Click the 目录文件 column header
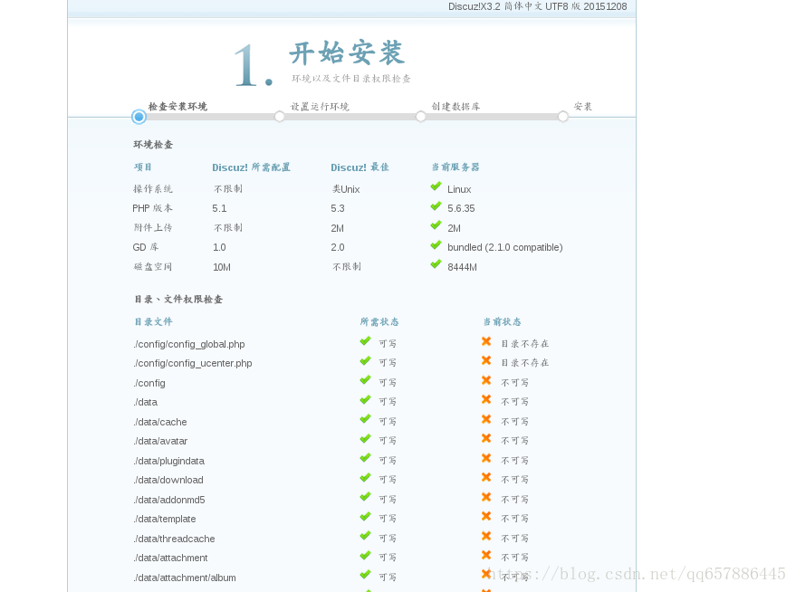The image size is (796, 592). coord(153,321)
